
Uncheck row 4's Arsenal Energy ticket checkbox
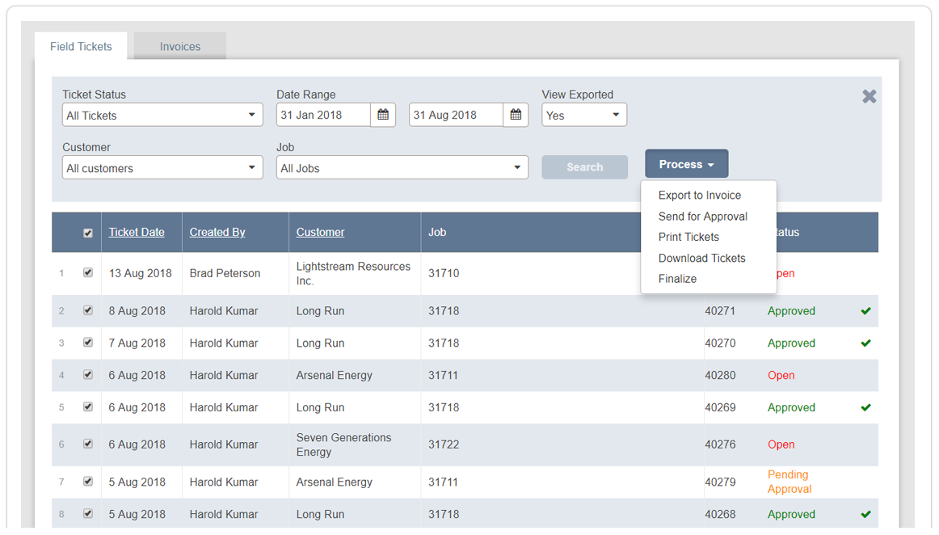point(88,374)
